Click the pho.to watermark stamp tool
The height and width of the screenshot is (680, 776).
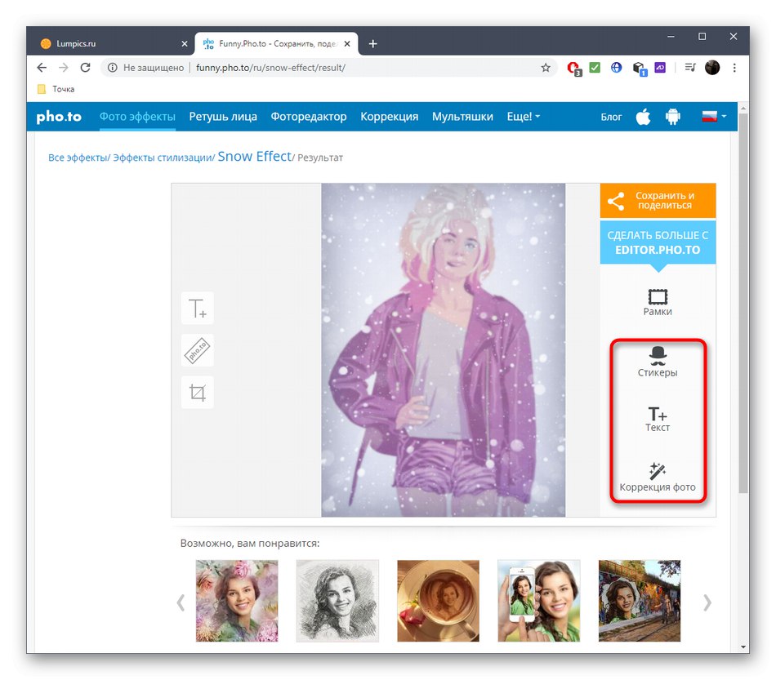[198, 350]
